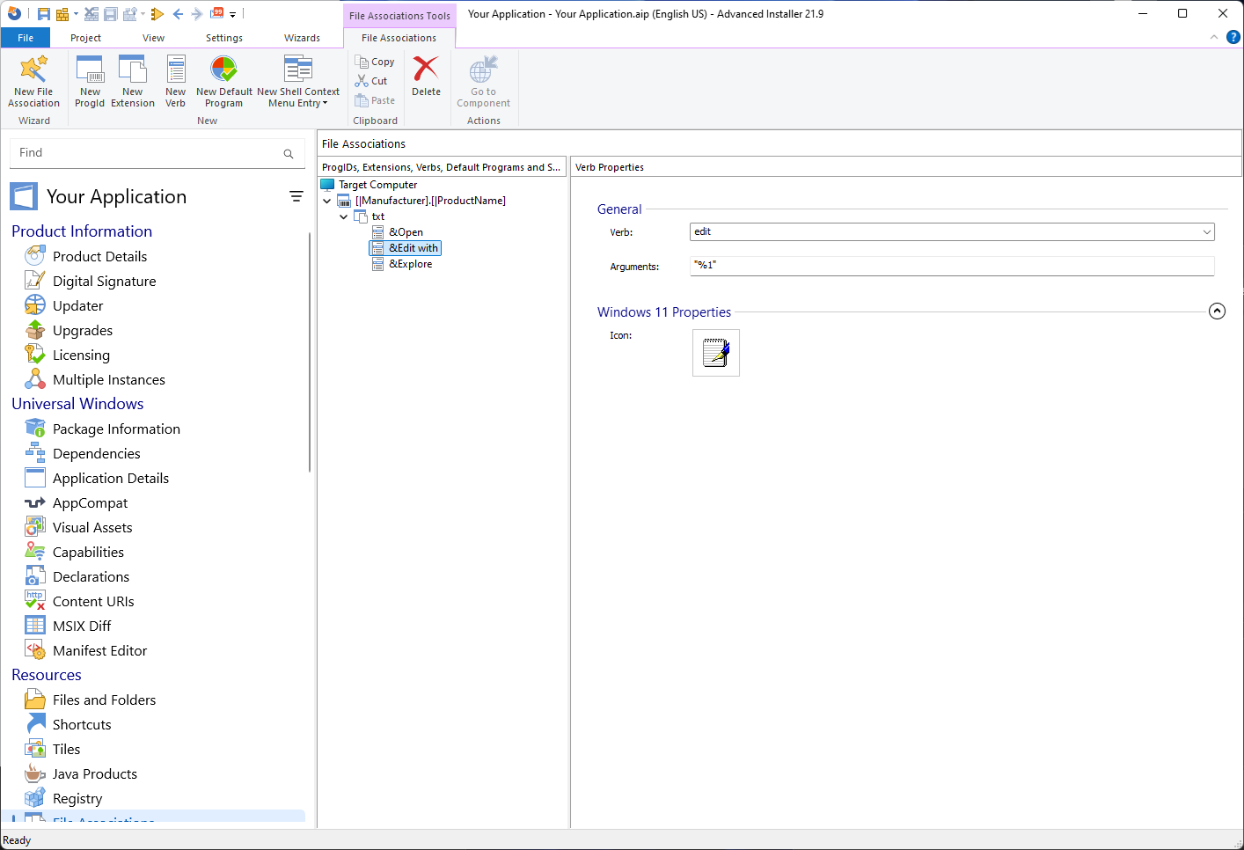1244x850 pixels.
Task: Open the Shortcuts page
Action: click(82, 724)
